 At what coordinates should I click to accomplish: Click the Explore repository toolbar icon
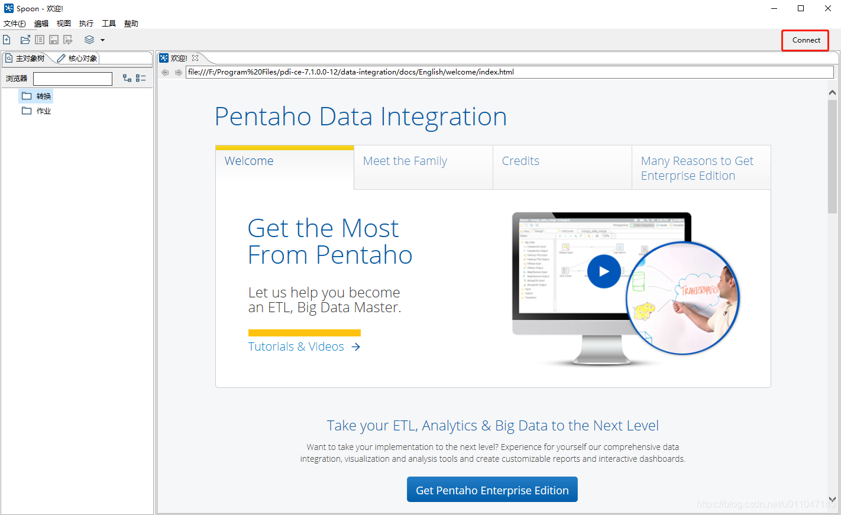click(x=40, y=40)
